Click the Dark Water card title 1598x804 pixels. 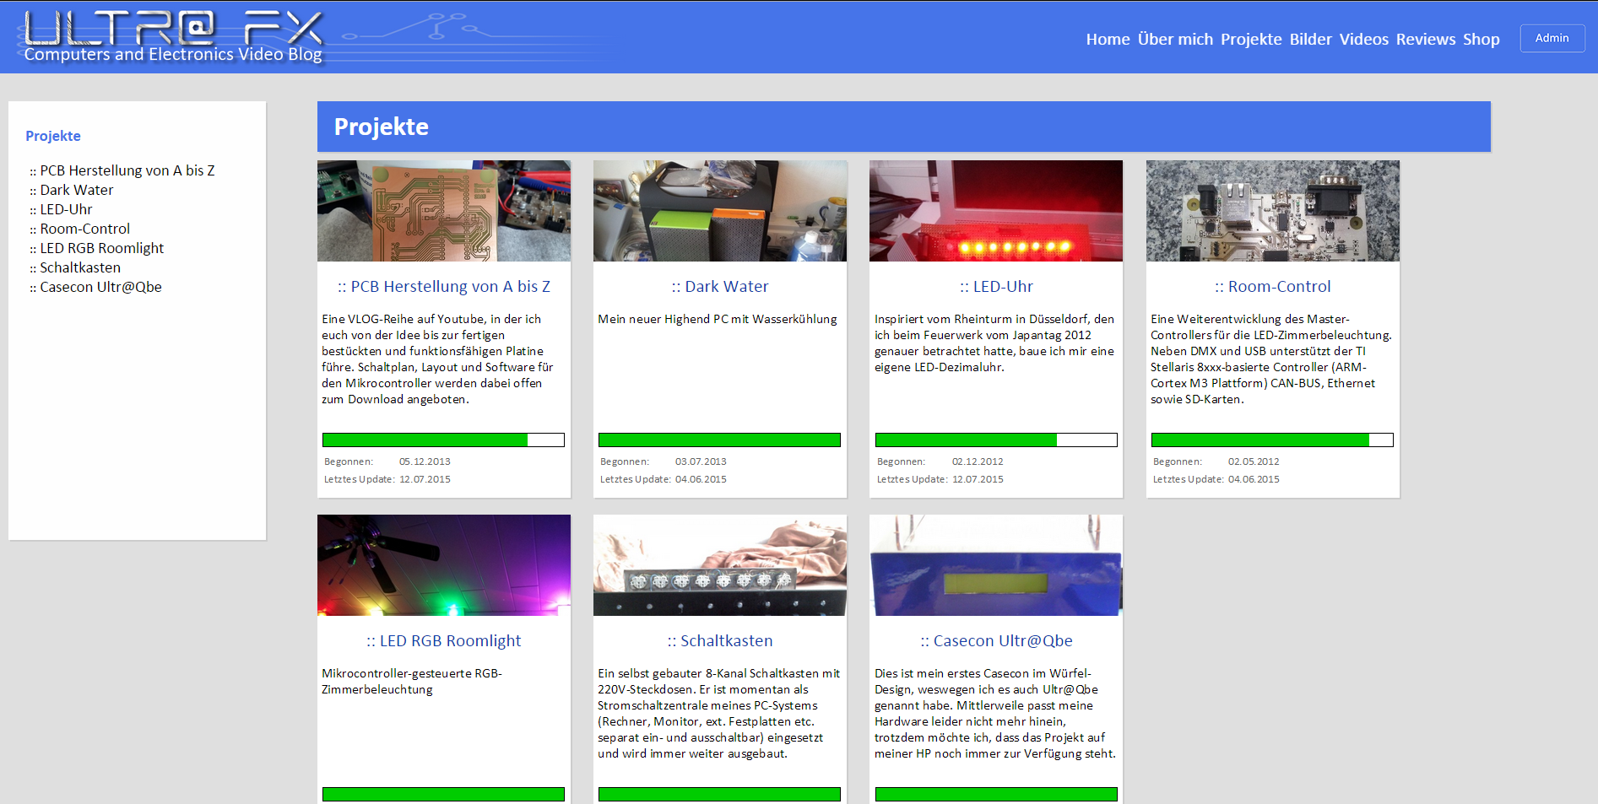720,287
